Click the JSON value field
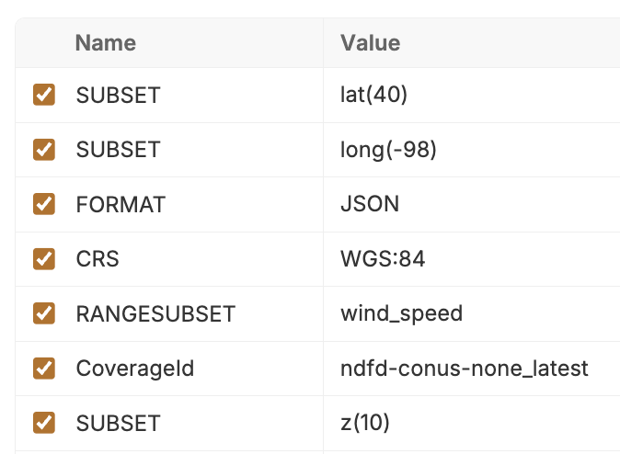 [370, 204]
